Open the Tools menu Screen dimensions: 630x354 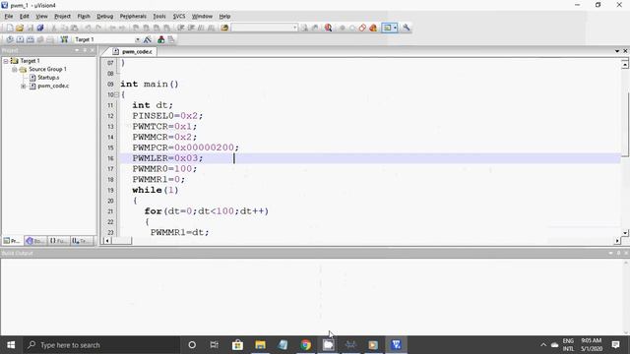[159, 16]
